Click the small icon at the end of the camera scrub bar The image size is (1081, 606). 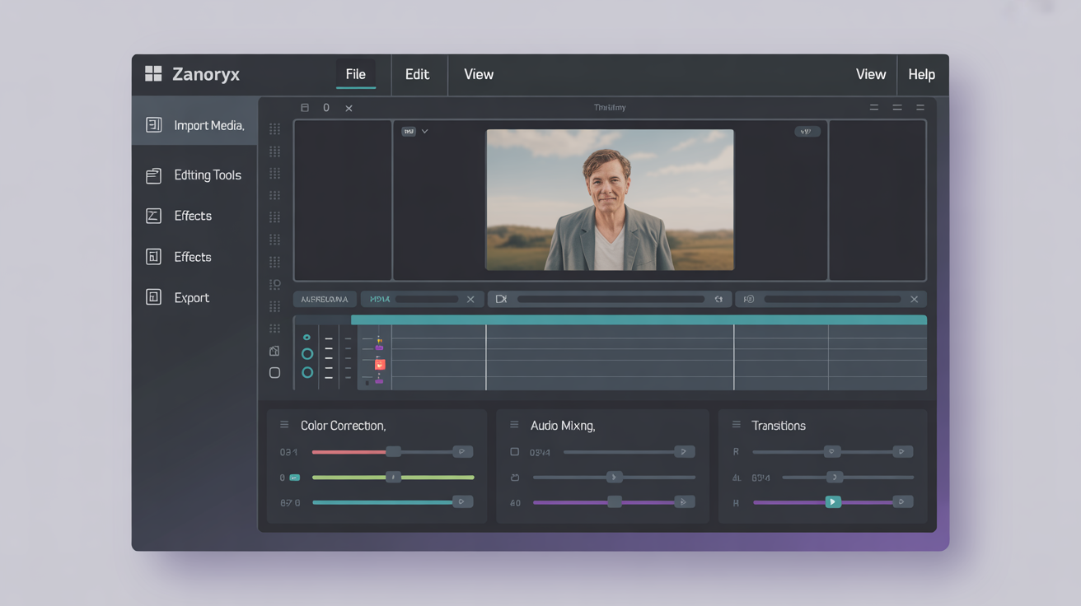[718, 299]
